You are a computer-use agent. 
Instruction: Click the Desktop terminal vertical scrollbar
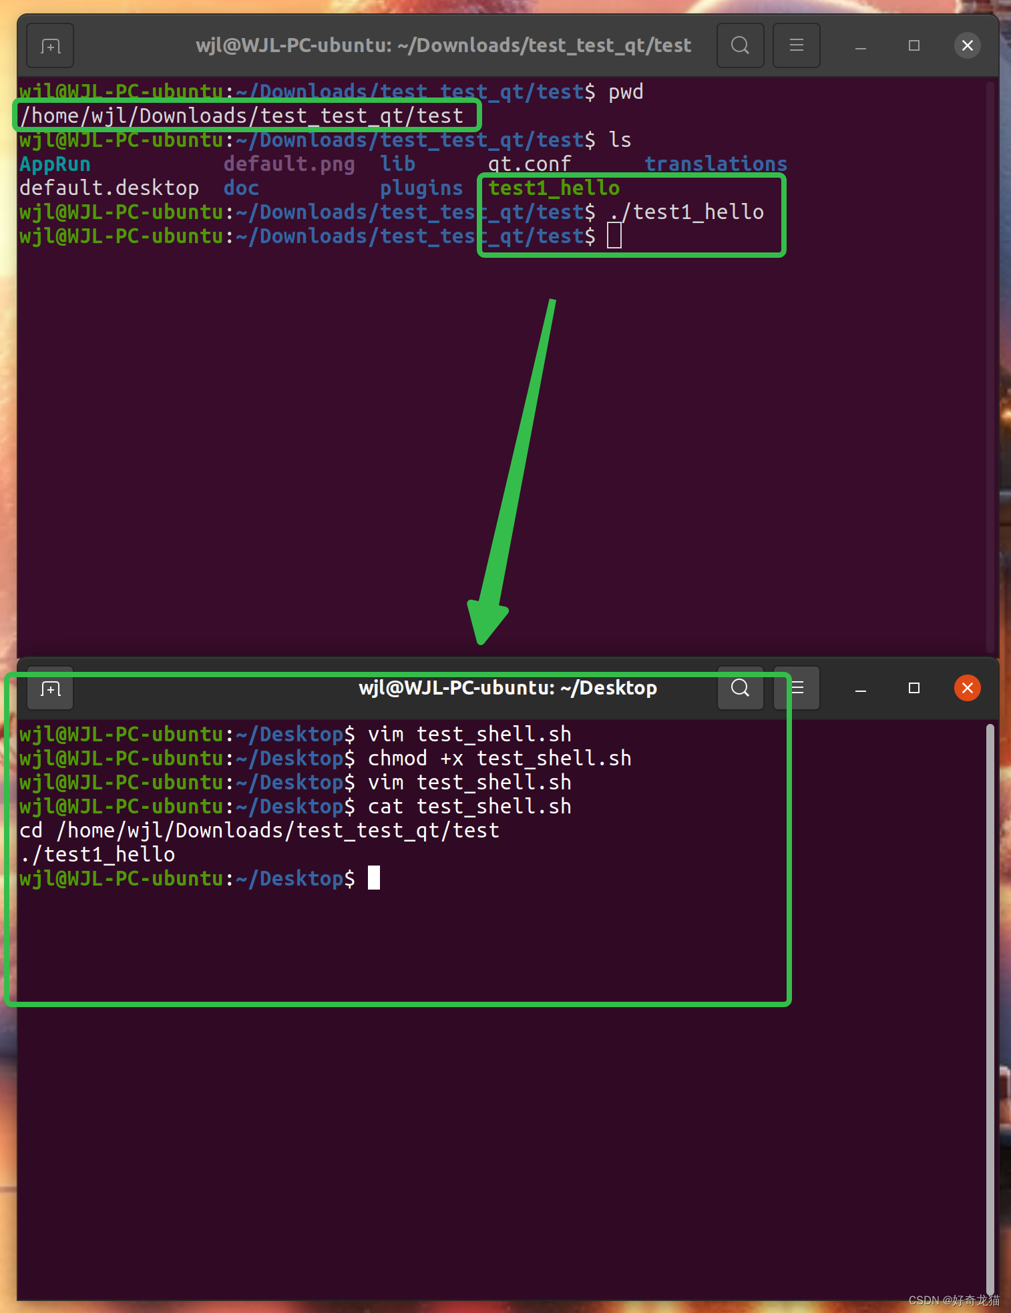pyautogui.click(x=990, y=1008)
